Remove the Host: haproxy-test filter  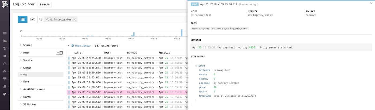pos(75,20)
